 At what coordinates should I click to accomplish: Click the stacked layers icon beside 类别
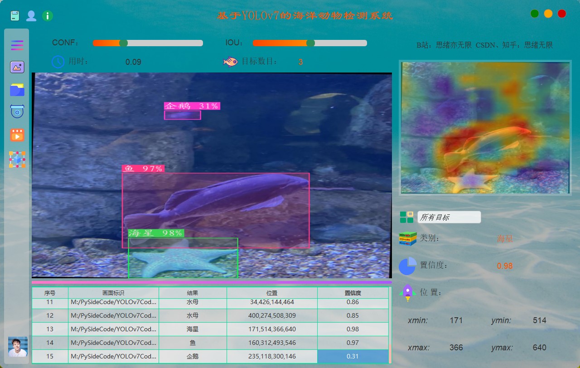[x=407, y=238]
